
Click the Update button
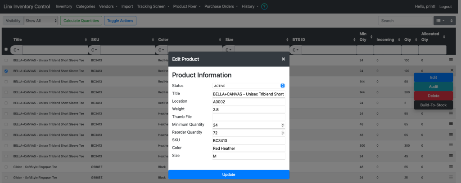(229, 174)
